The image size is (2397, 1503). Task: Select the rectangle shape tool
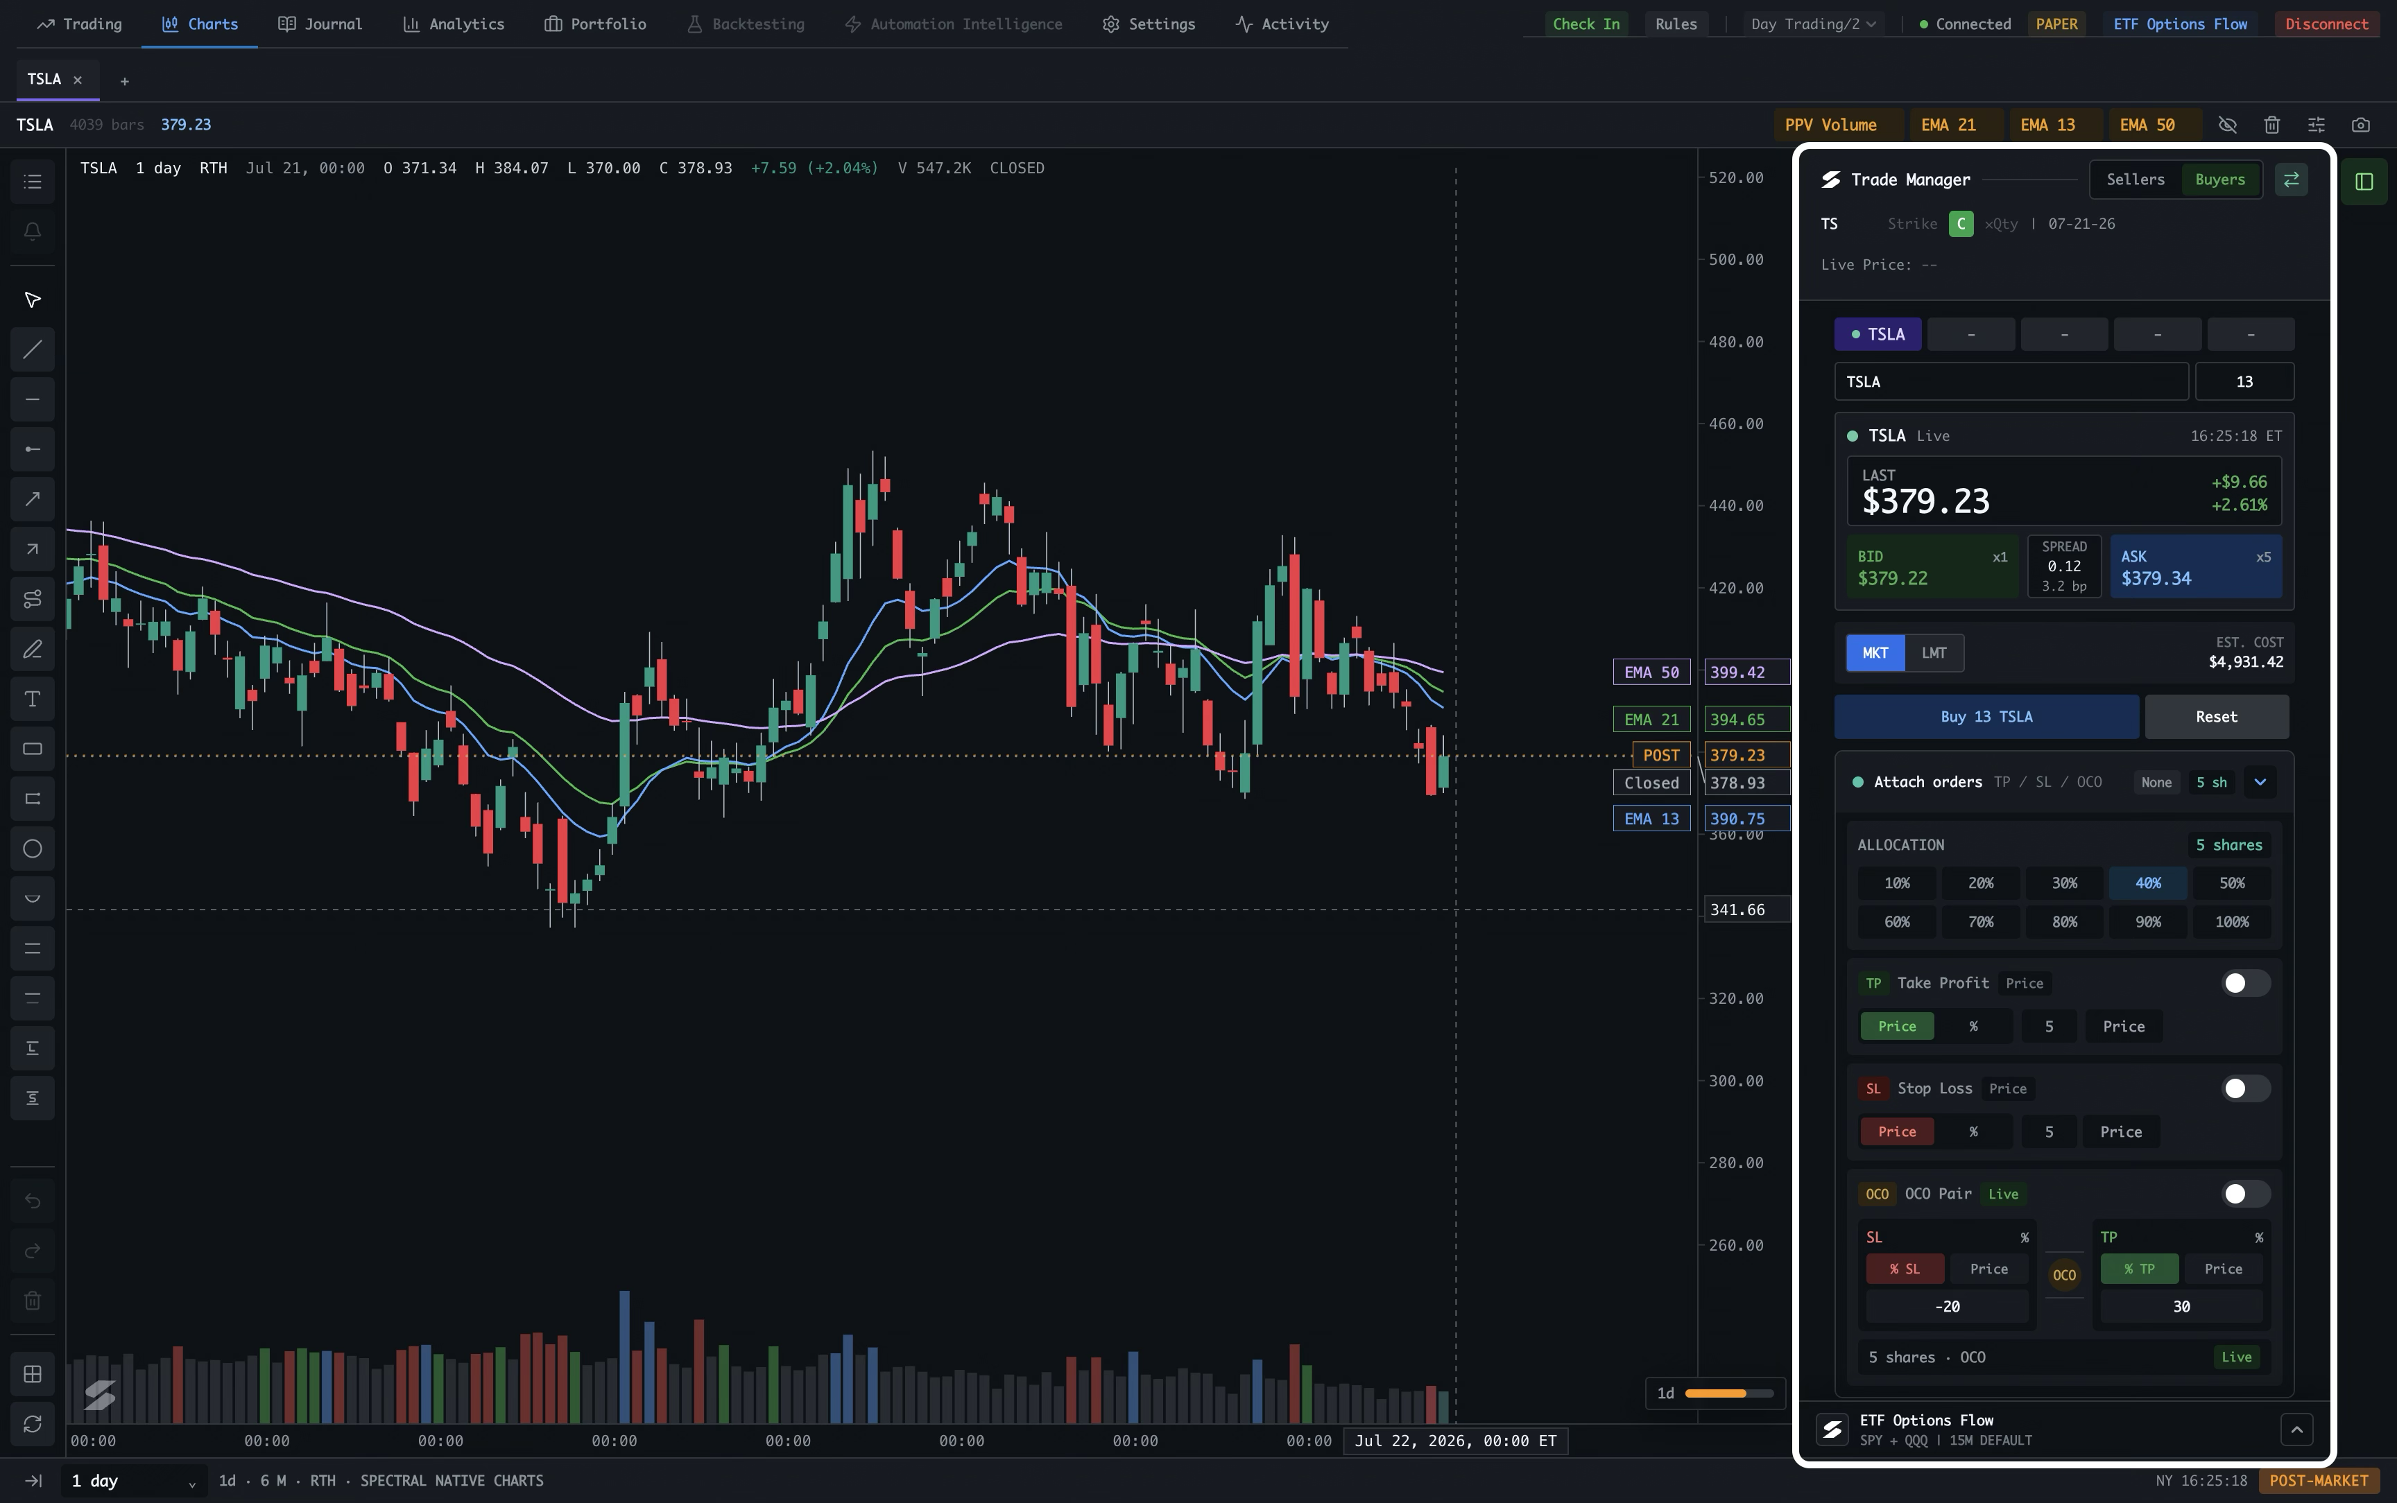point(33,749)
